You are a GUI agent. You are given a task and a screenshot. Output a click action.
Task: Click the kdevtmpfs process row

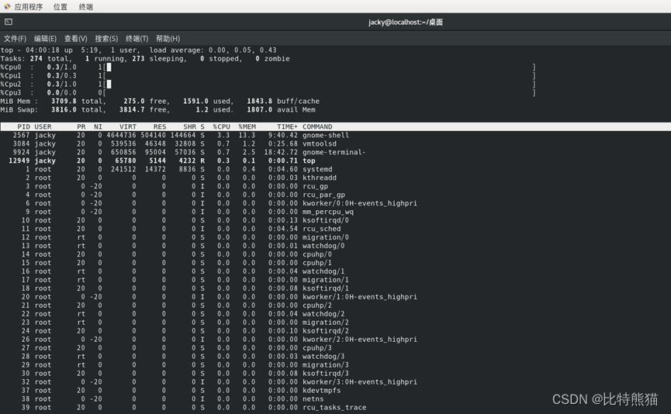[323, 390]
